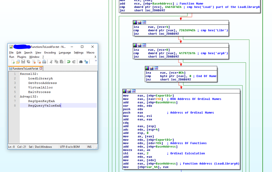Screen dimensions: 272x172
Task: Open Find with the binoculars icon
Action: [x=81, y=62]
